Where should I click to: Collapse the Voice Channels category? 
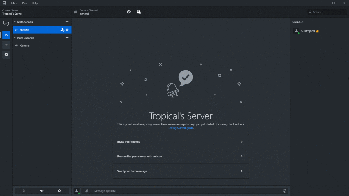15,38
